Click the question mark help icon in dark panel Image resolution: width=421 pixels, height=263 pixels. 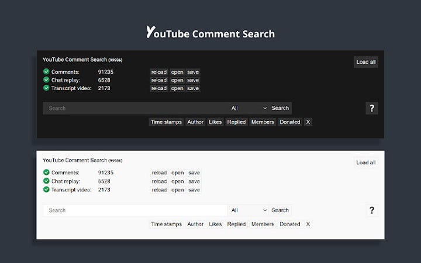click(372, 108)
